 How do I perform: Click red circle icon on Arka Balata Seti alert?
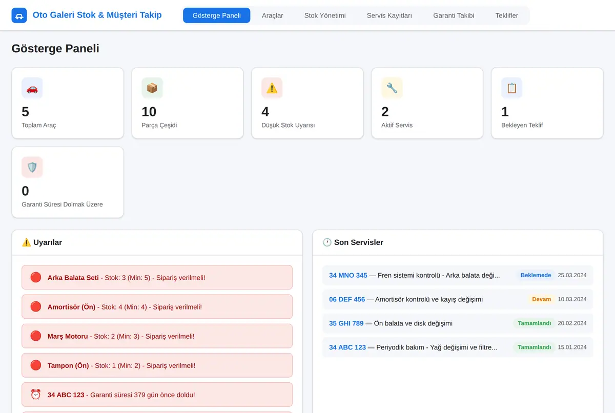tap(35, 277)
